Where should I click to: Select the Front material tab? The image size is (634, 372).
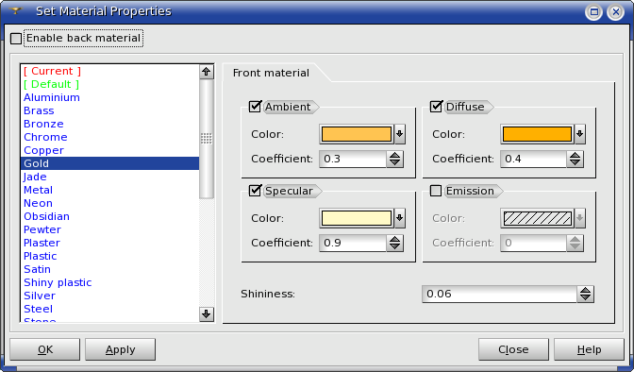[271, 73]
